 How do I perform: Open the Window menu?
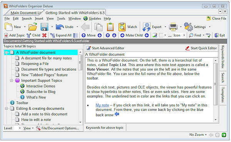pyautogui.click(x=75, y=19)
